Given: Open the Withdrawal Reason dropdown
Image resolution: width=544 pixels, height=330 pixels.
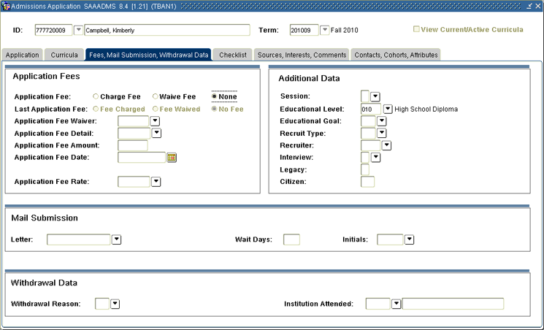Looking at the screenshot, I should [x=115, y=304].
